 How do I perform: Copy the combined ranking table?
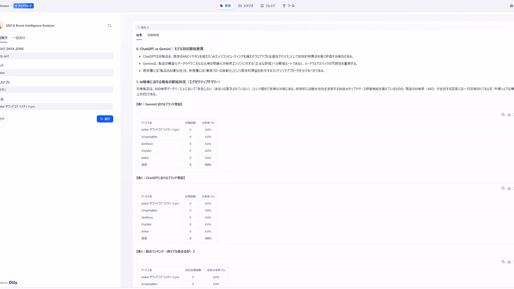[x=503, y=262]
